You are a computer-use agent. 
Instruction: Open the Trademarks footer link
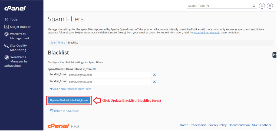(x=198, y=125)
